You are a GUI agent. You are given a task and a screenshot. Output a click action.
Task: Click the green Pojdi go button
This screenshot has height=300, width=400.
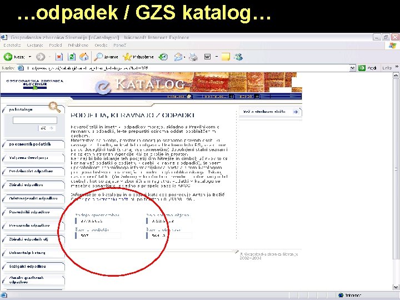coord(367,68)
